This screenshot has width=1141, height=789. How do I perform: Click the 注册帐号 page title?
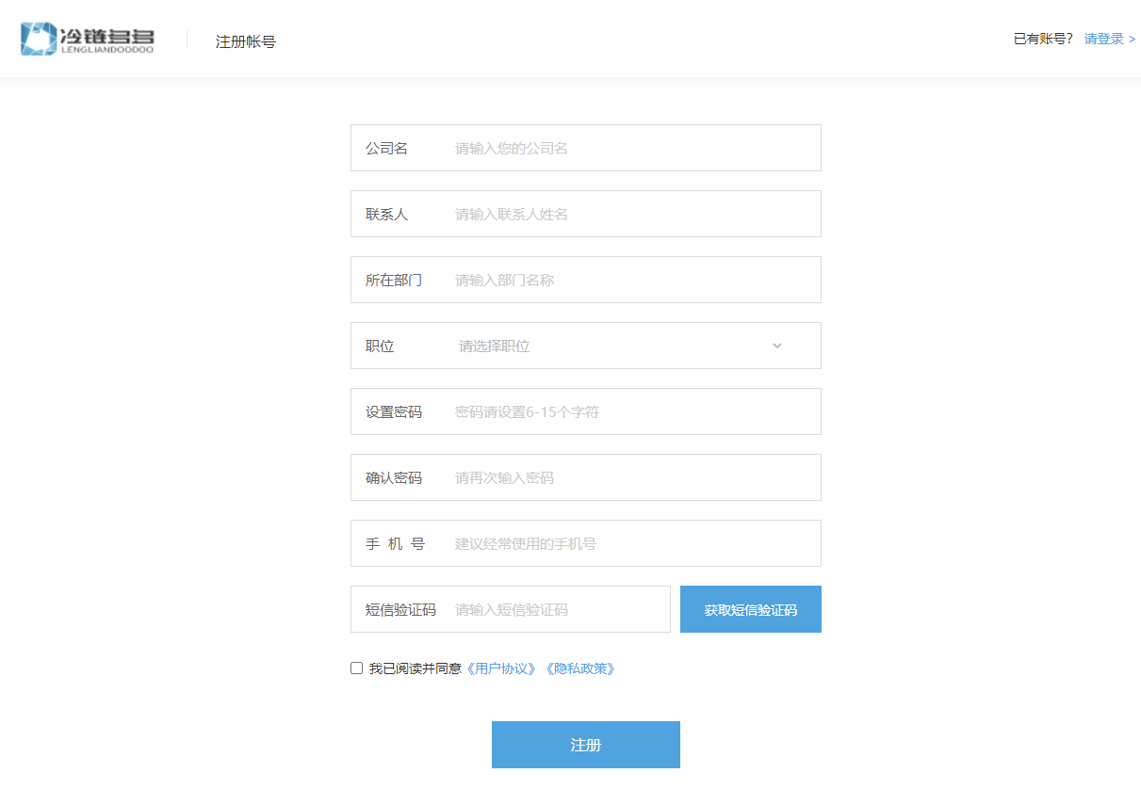pos(245,41)
